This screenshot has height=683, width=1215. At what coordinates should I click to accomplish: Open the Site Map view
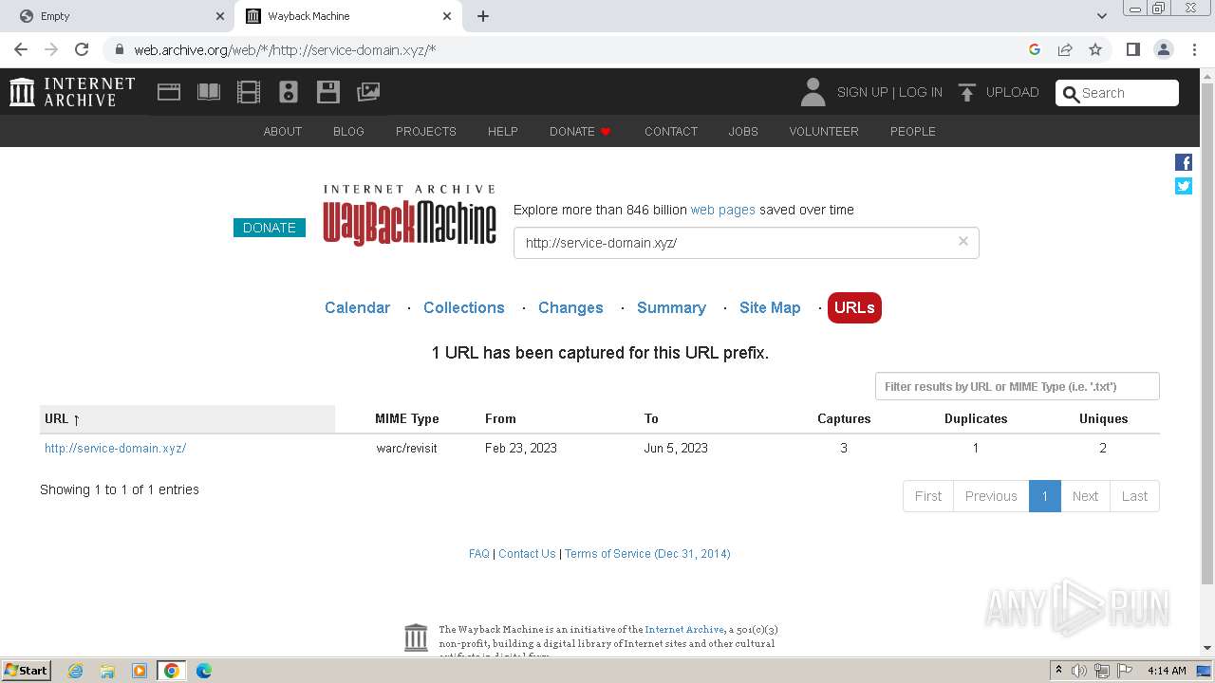tap(770, 307)
